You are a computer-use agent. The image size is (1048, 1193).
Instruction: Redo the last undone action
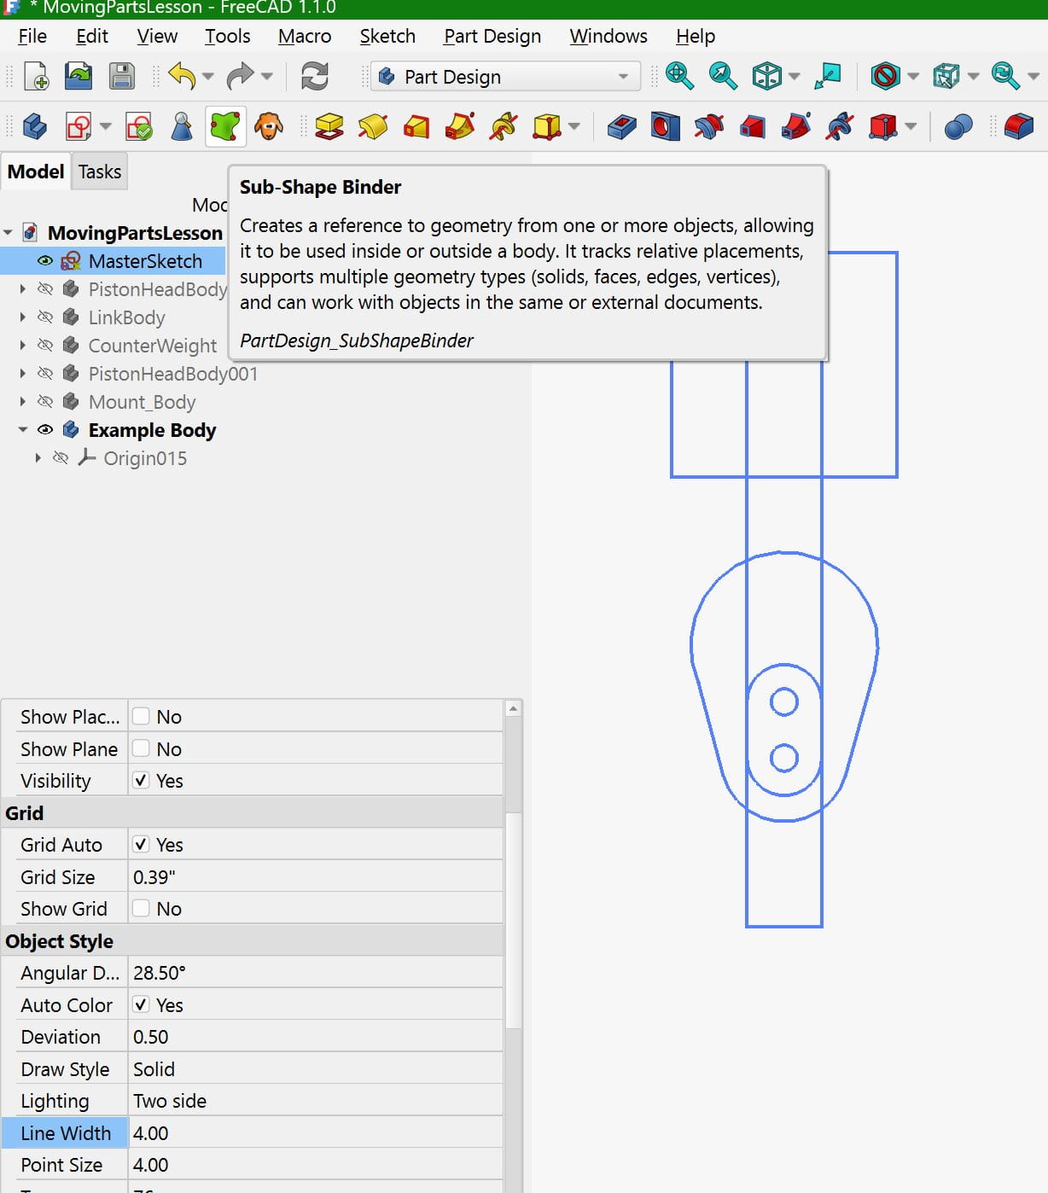pos(240,77)
